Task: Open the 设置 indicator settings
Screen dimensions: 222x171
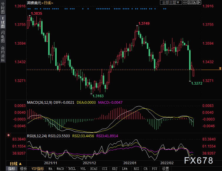Action: pos(166,169)
